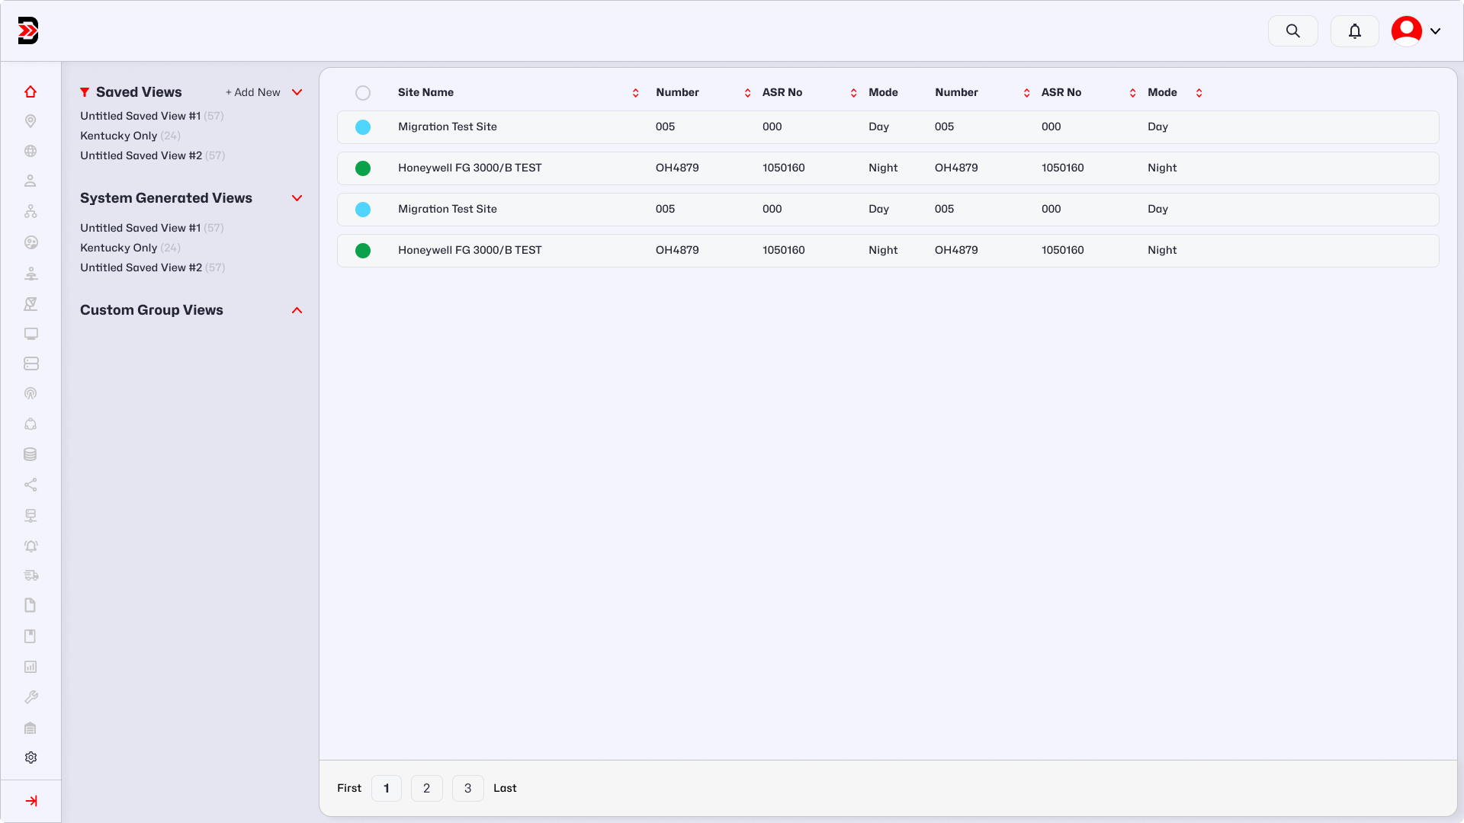Collapse the Saved Views section chevron
The height and width of the screenshot is (823, 1464).
(297, 92)
